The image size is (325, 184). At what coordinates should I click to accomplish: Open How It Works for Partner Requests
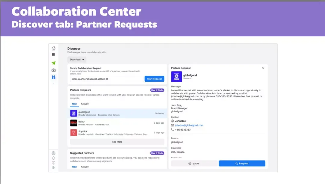pyautogui.click(x=157, y=90)
